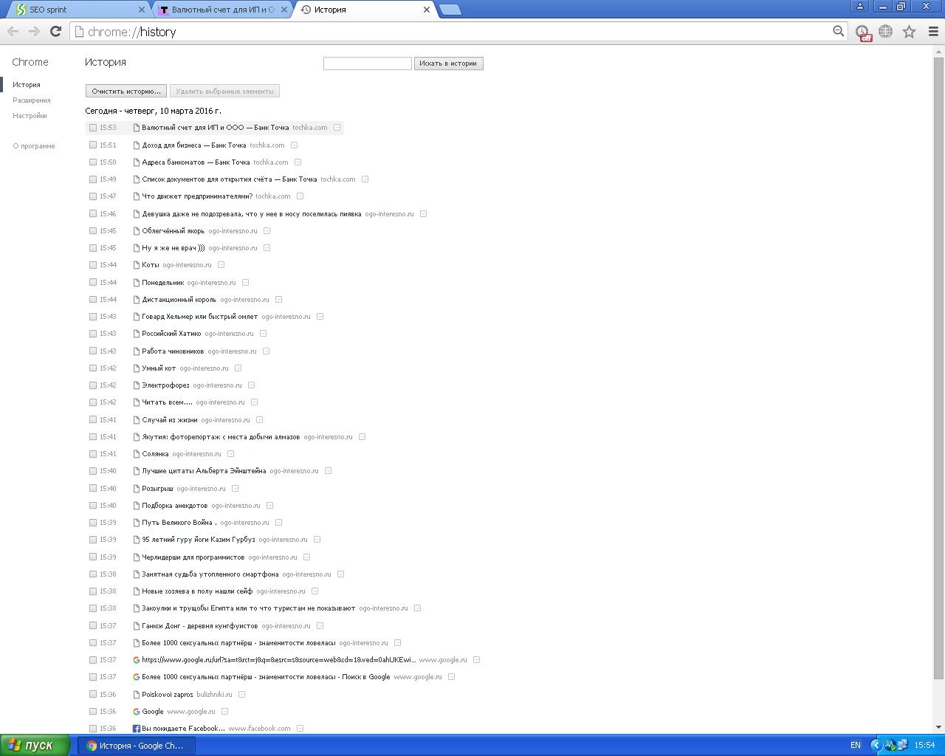The width and height of the screenshot is (945, 756).
Task: Open the red 'off' extension icon
Action: (x=862, y=32)
